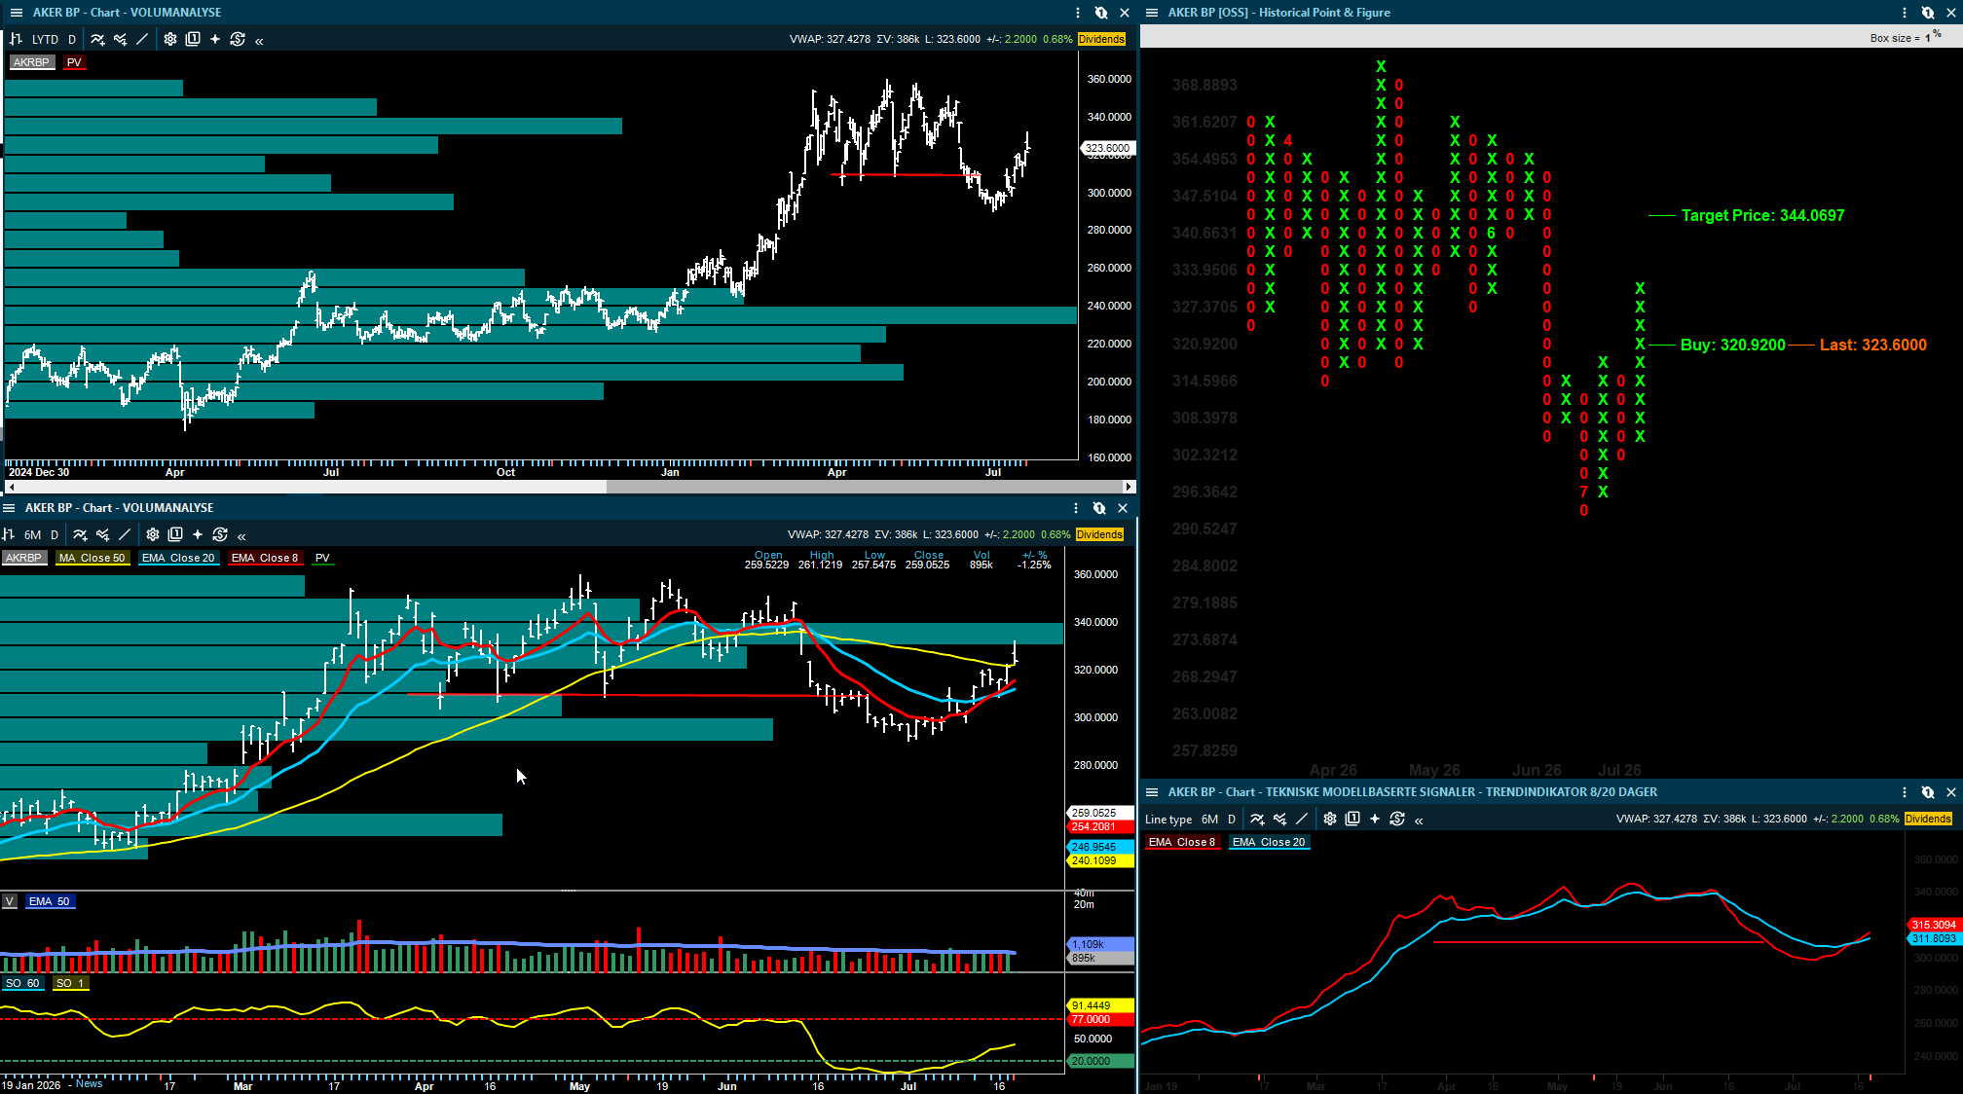This screenshot has width=1963, height=1094.
Task: Open D resolution dropdown in bottom-left chart
Action: point(55,534)
